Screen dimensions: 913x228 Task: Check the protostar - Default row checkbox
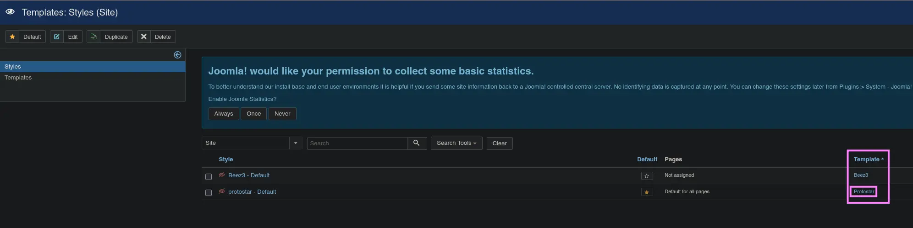tap(209, 193)
